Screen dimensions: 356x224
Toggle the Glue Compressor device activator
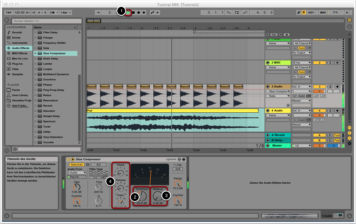[x=69, y=159]
